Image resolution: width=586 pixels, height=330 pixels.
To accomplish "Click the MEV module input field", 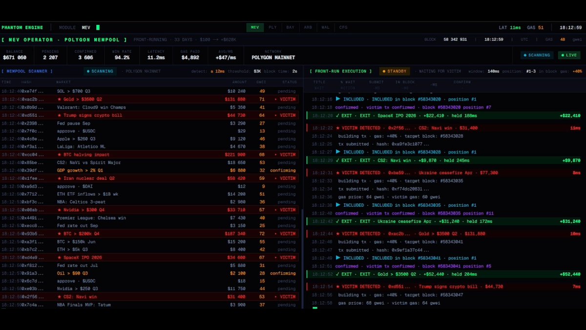I will (90, 28).
